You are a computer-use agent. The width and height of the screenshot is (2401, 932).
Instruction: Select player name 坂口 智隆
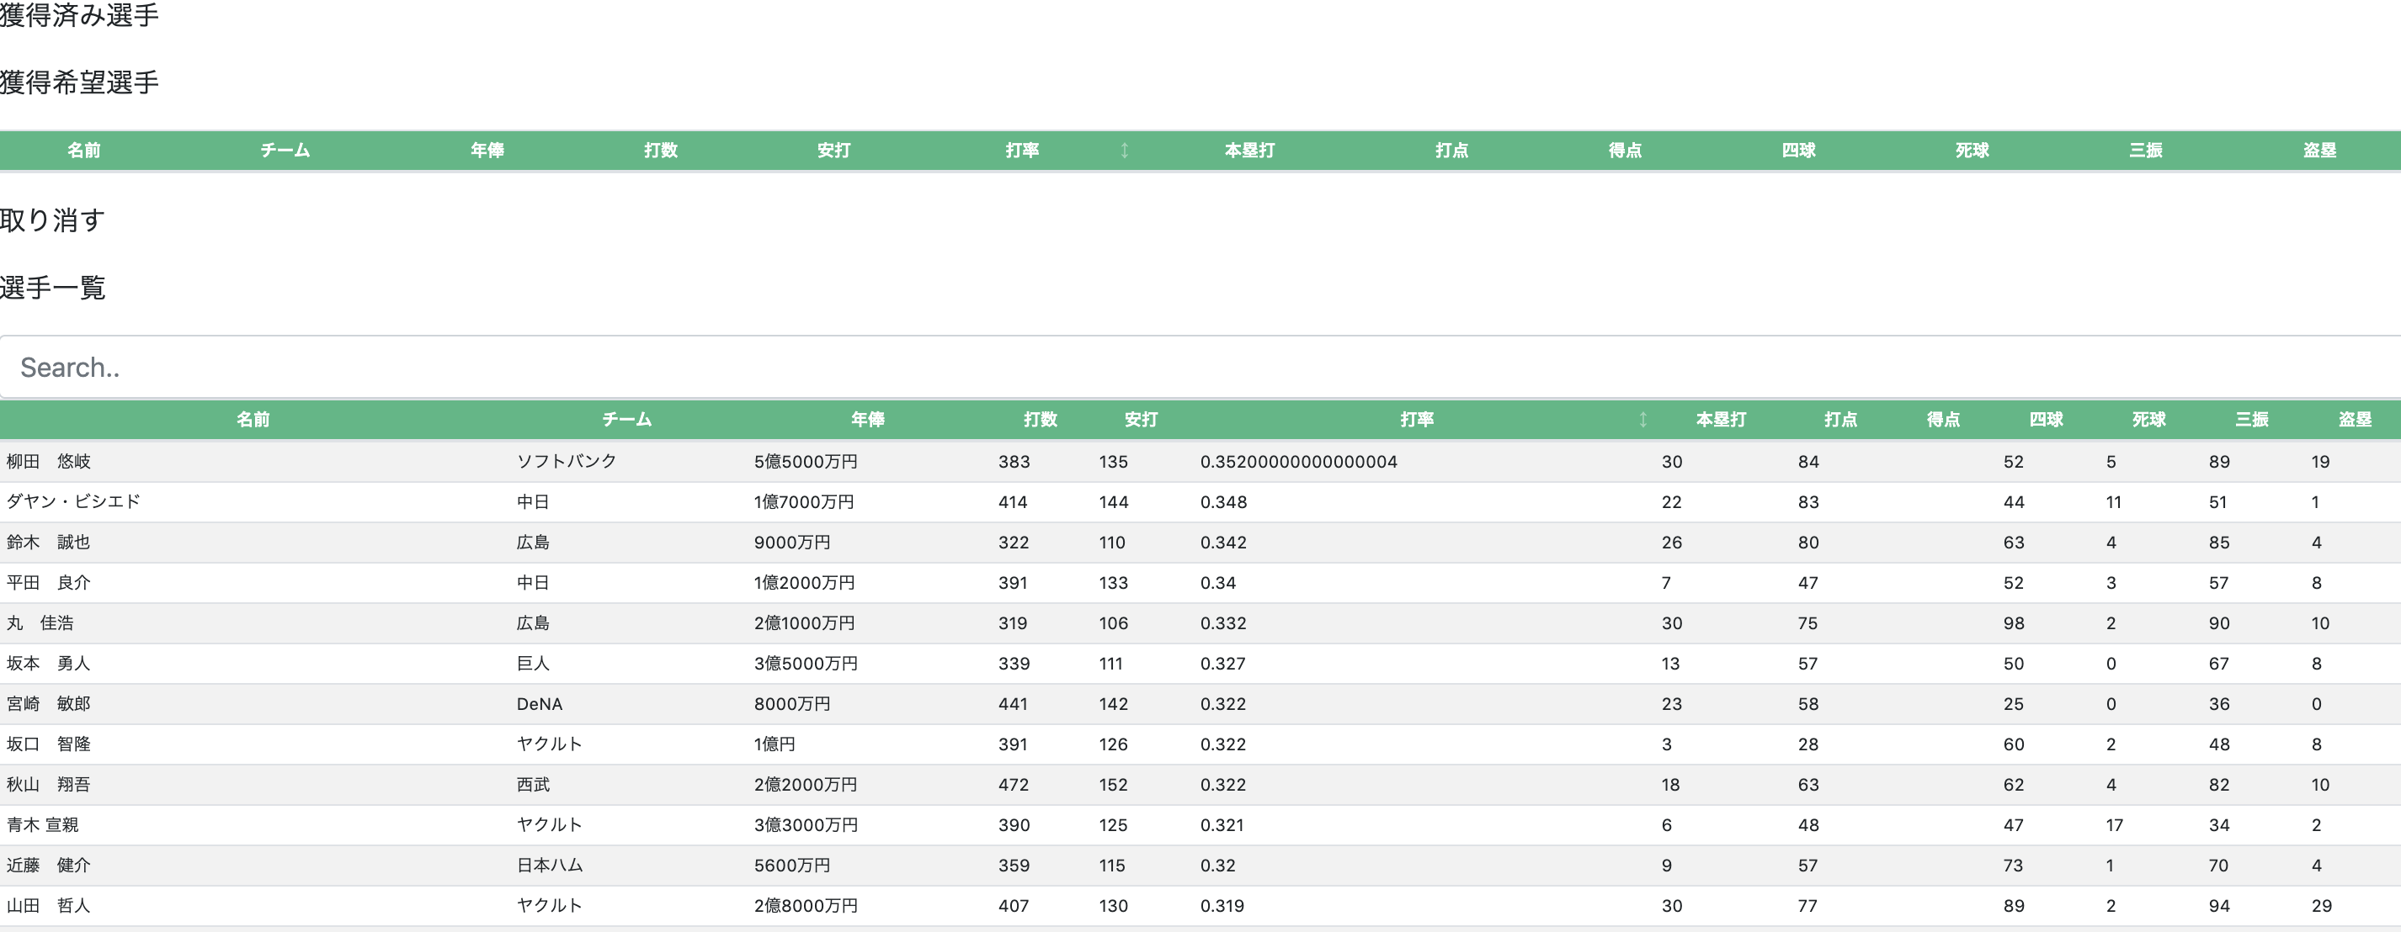tap(49, 744)
